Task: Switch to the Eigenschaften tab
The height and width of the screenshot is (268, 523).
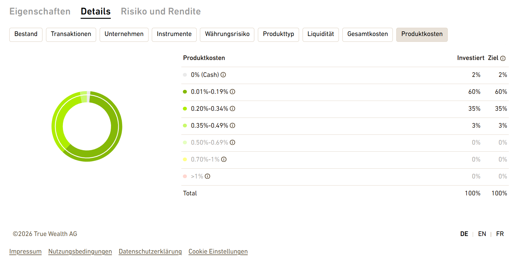Action: [x=40, y=11]
